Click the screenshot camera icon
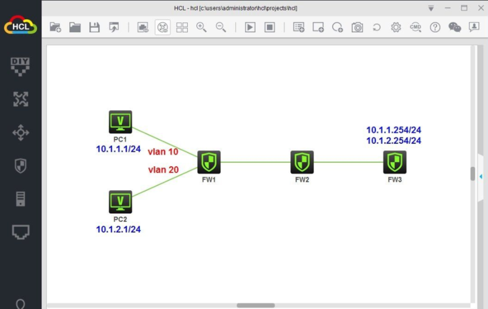 (357, 27)
